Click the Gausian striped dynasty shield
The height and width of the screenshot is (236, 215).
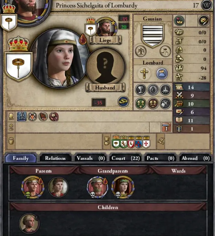(153, 35)
